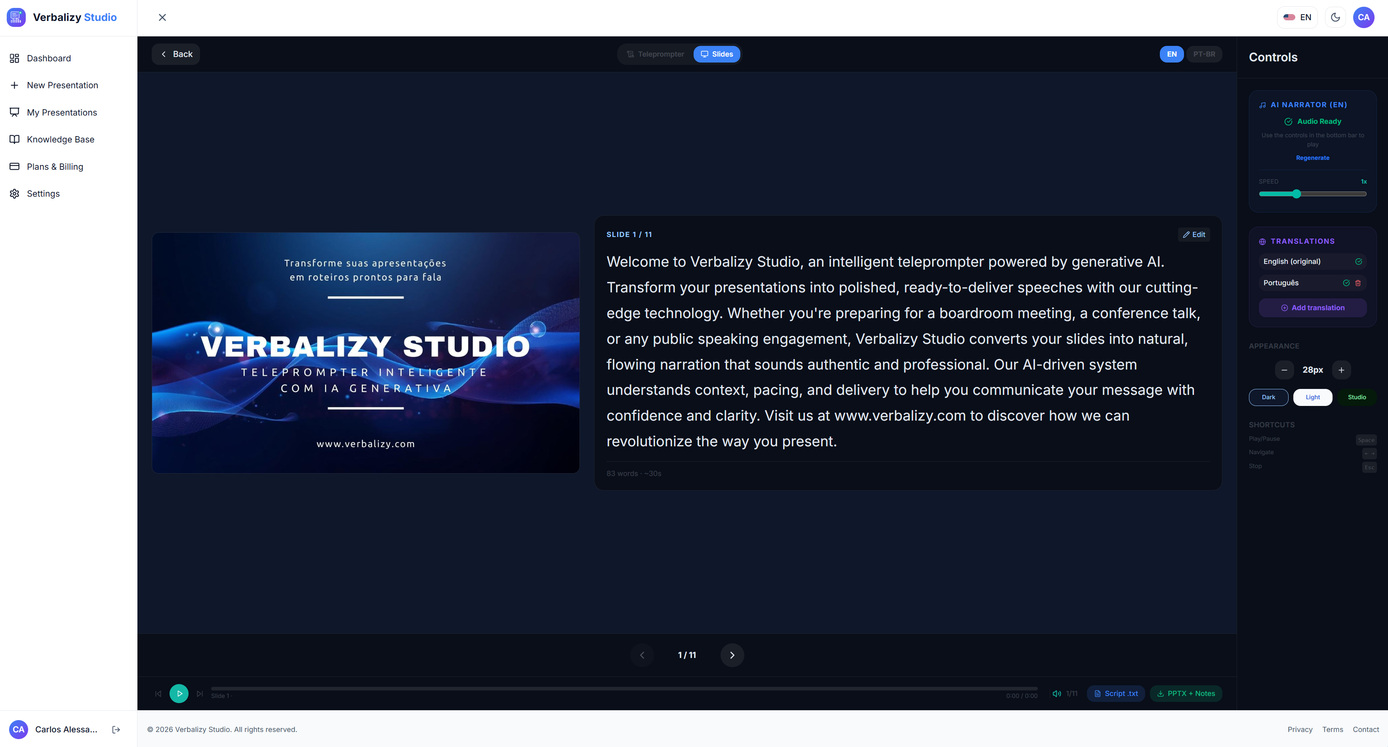Skip to previous audio track
1388x747 pixels.
coord(158,694)
